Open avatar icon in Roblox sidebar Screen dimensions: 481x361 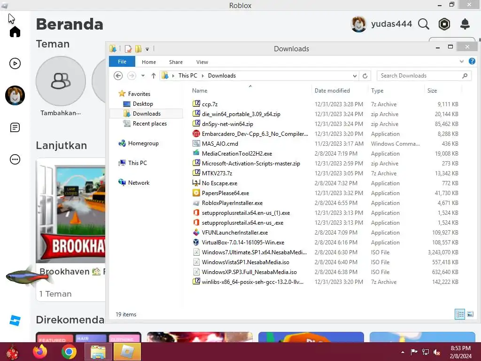(x=15, y=95)
